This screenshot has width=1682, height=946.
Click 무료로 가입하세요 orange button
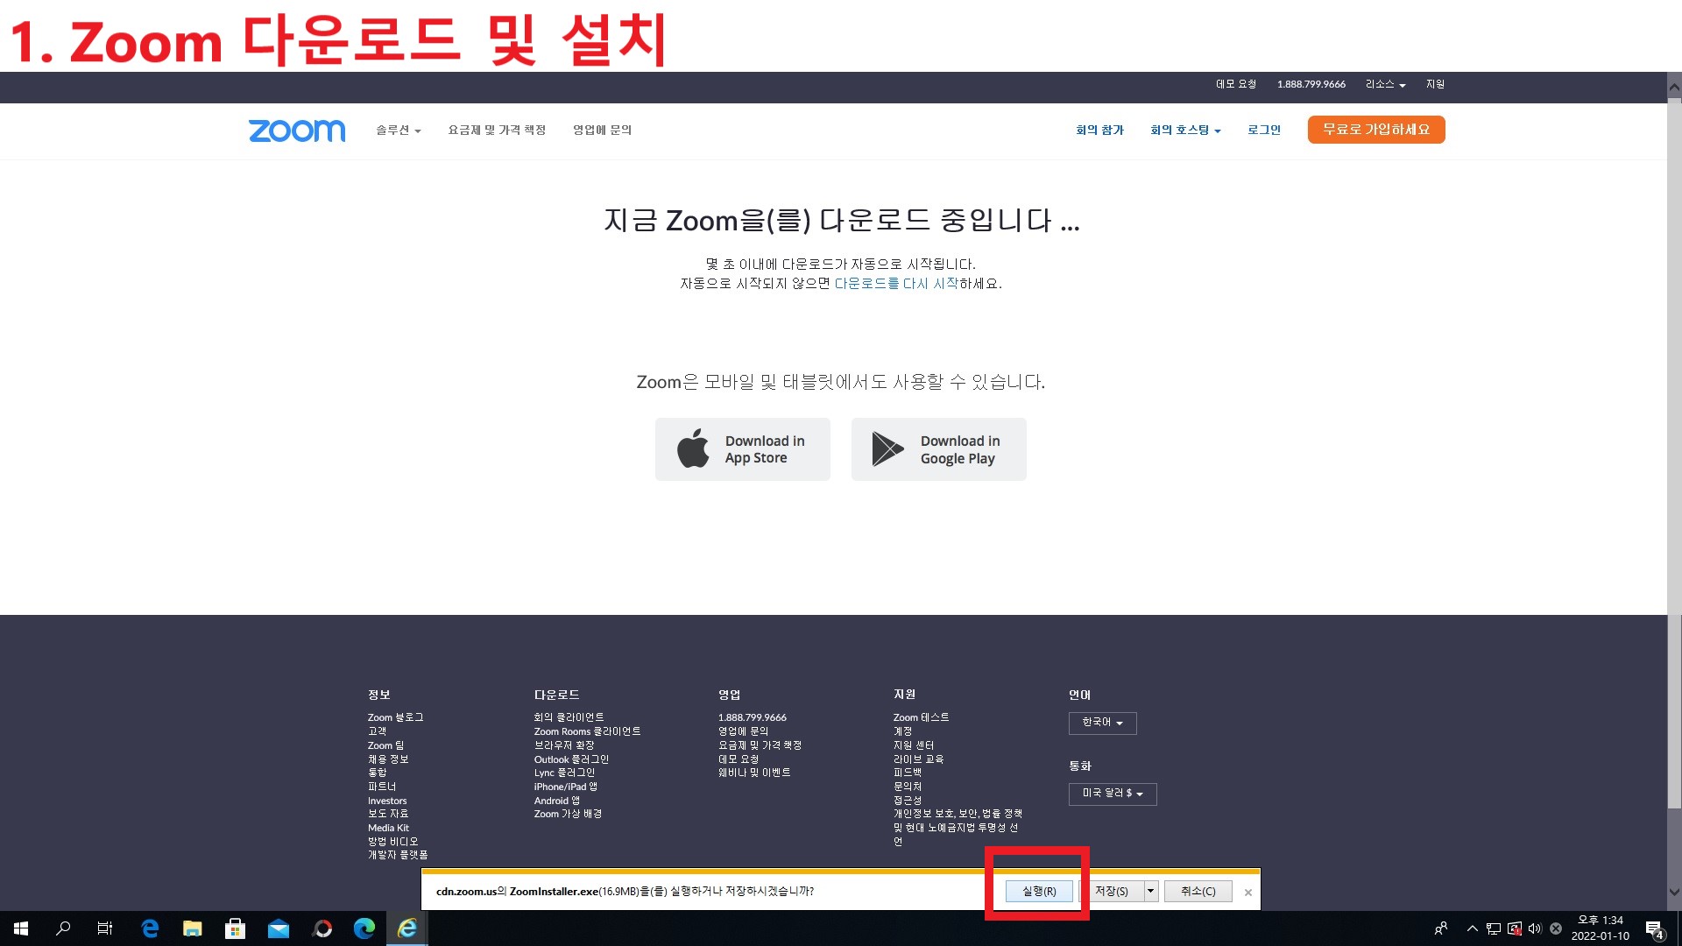click(1376, 130)
